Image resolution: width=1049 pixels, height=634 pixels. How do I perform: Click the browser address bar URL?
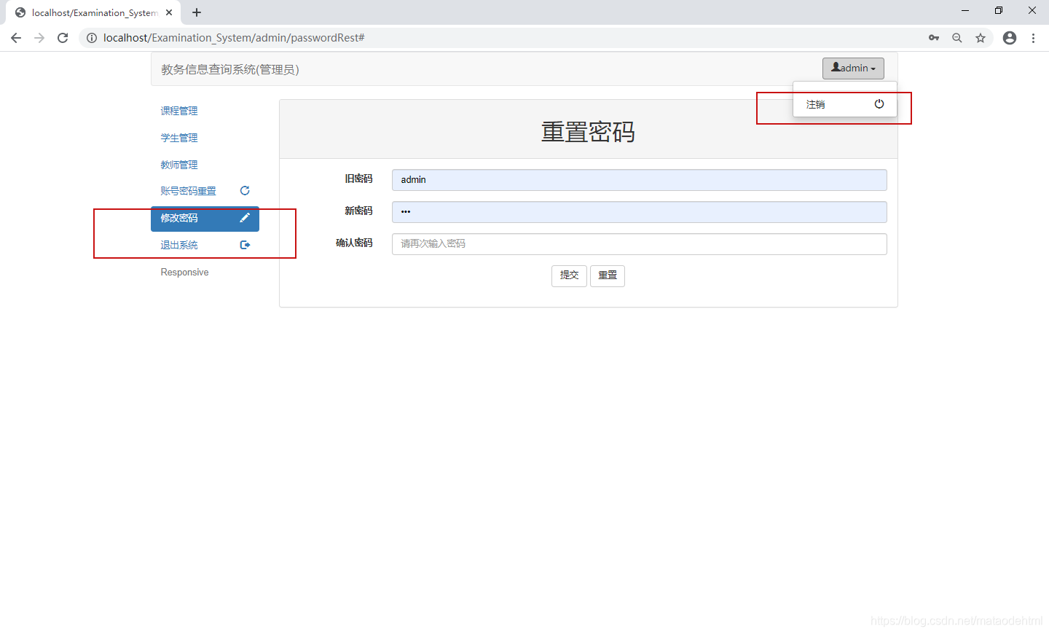click(234, 38)
